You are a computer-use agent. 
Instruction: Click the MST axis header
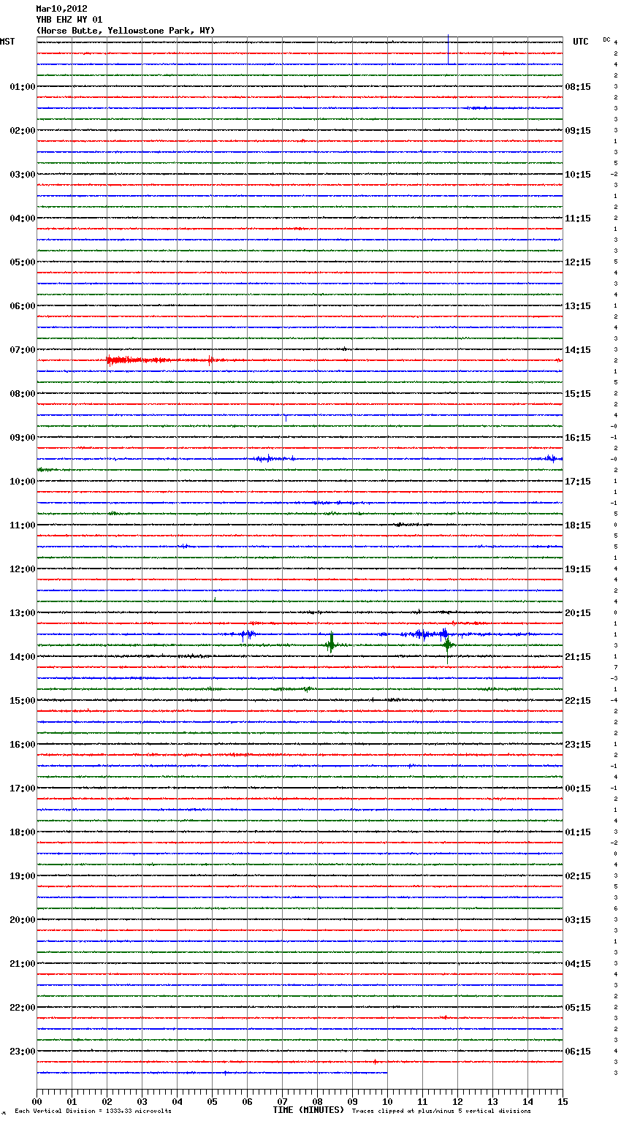(7, 42)
